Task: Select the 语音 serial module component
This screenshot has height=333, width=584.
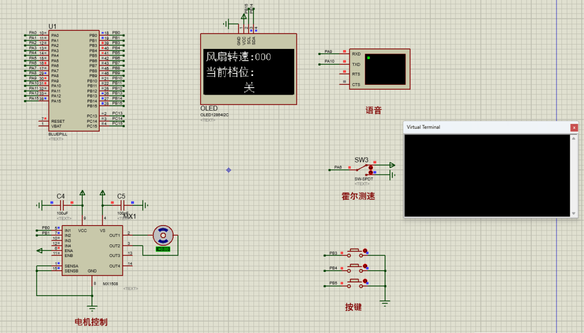Action: click(x=386, y=68)
